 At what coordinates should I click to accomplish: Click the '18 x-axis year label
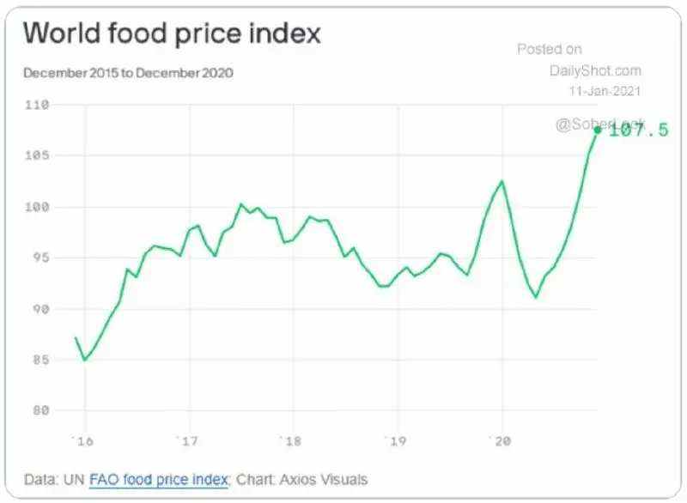[x=291, y=441]
